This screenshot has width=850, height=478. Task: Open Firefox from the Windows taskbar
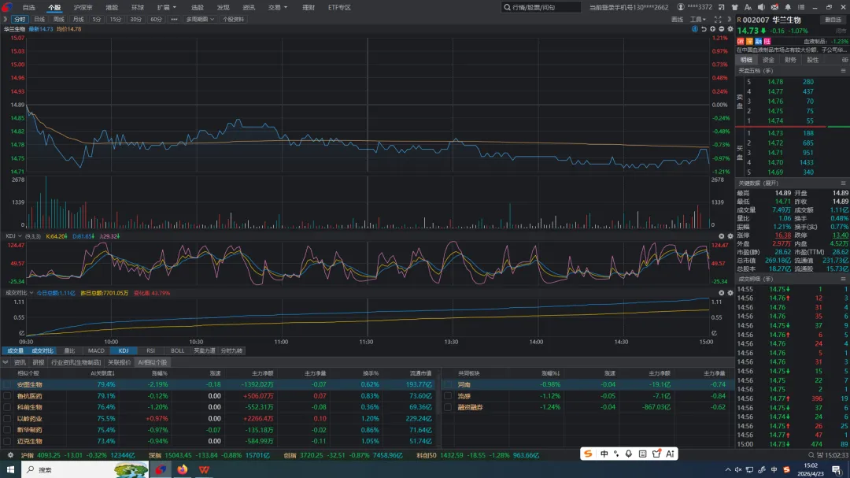click(182, 469)
